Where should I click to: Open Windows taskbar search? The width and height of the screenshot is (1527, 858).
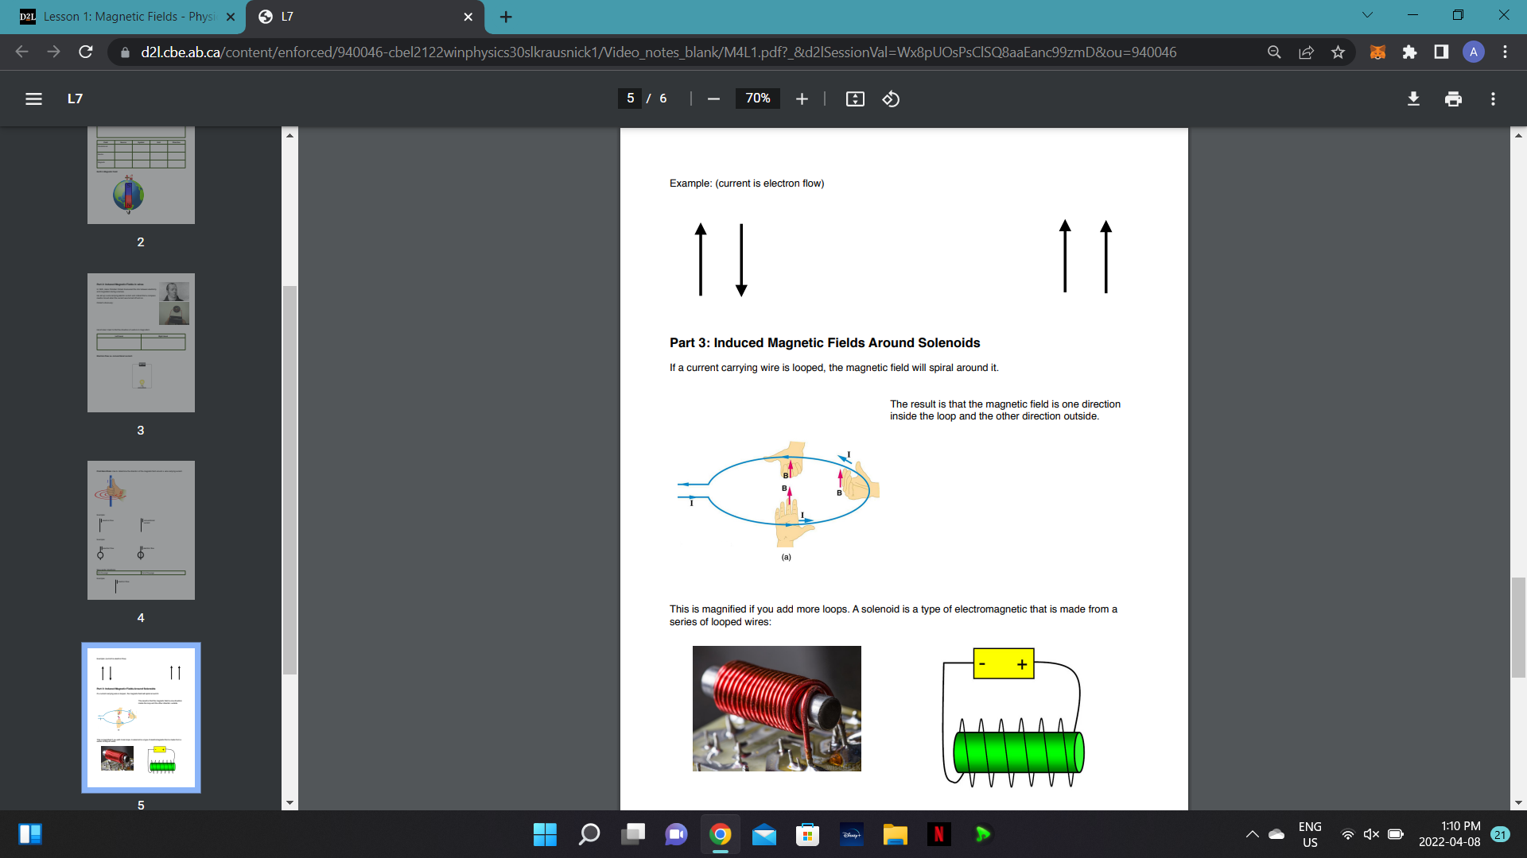pyautogui.click(x=589, y=834)
